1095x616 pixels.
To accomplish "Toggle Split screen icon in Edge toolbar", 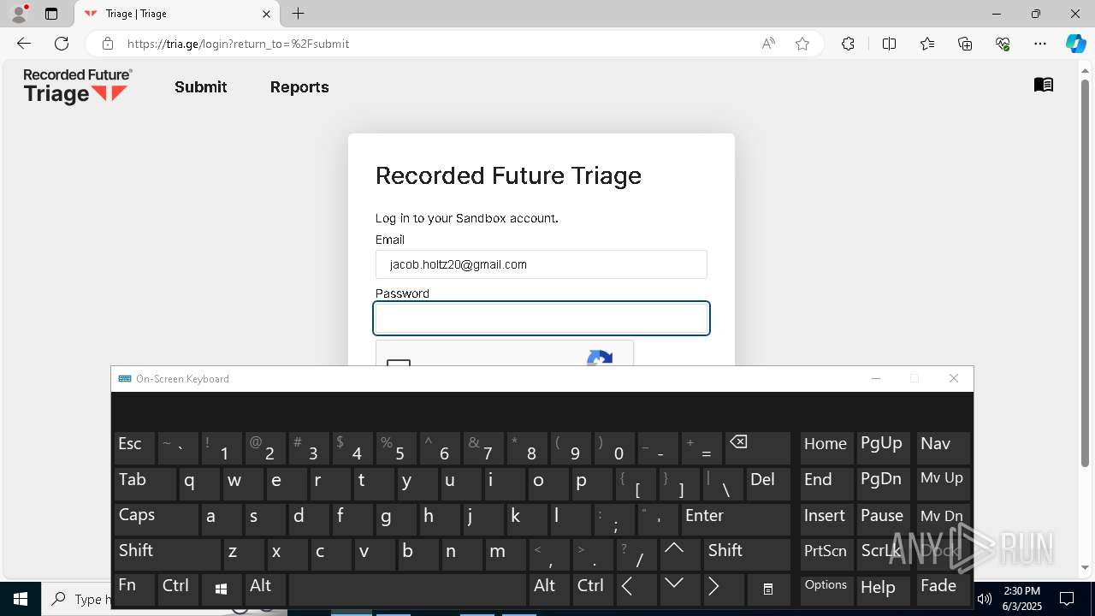I will click(x=889, y=44).
